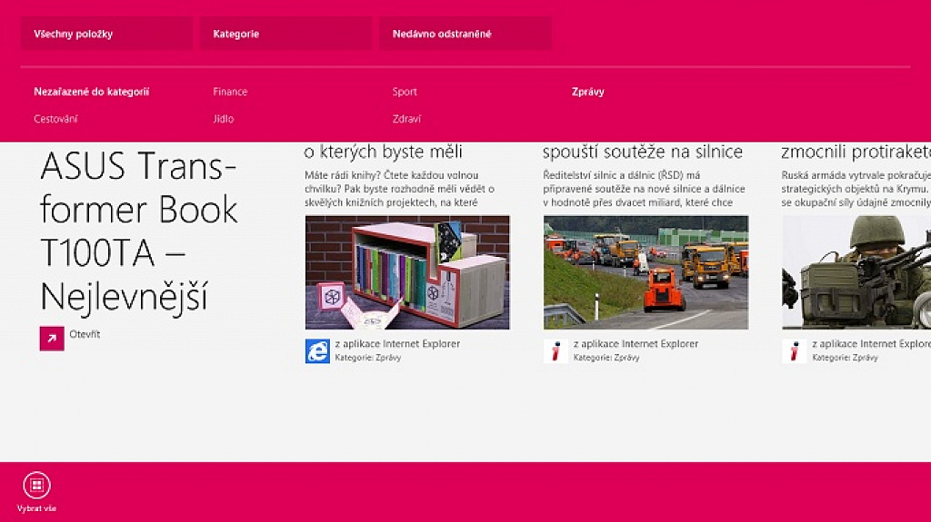
Task: Click 'z aplikace Internet Explore' under soldier photo
Action: [872, 343]
